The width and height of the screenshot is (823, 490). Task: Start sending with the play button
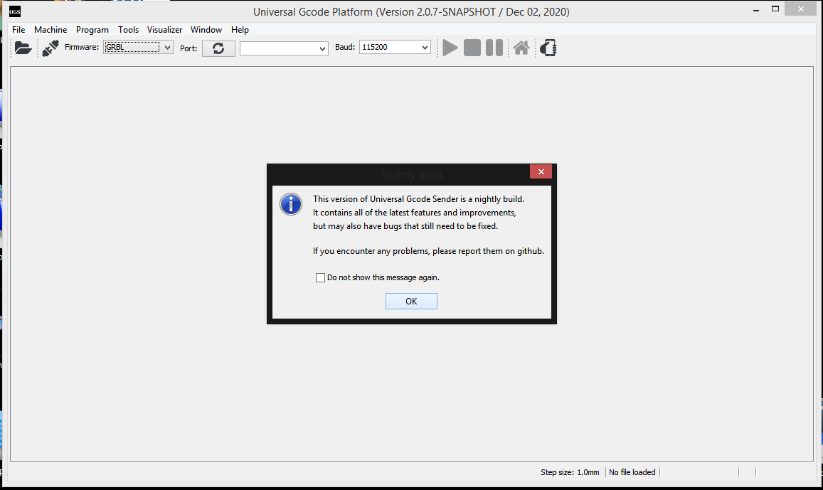click(450, 48)
